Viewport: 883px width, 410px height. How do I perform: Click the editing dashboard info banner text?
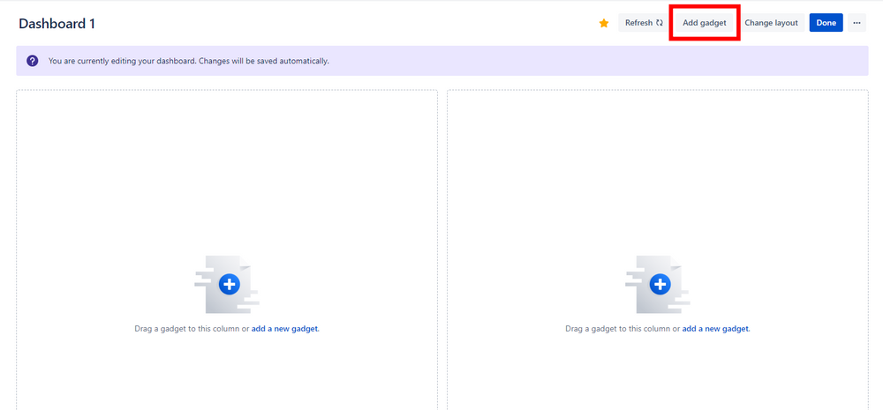[x=189, y=61]
